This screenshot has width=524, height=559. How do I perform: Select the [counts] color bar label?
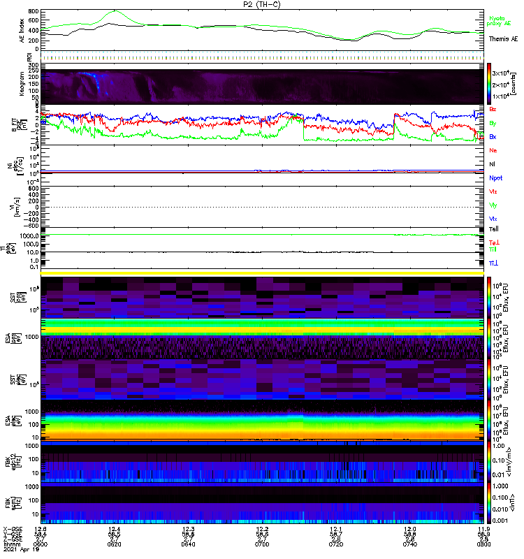514,84
